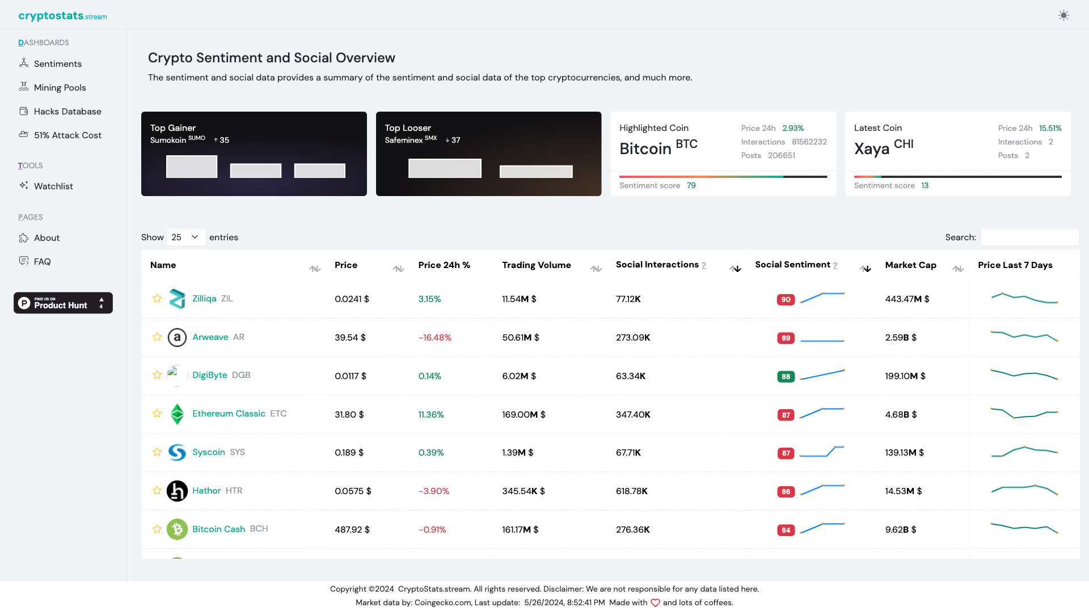The image size is (1089, 612).
Task: Click the Hathor coin logo
Action: pyautogui.click(x=177, y=491)
